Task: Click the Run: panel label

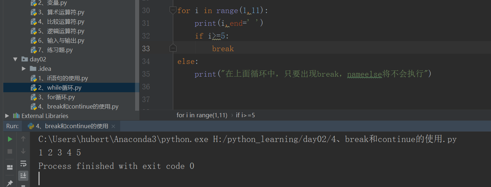Action: (x=12, y=126)
